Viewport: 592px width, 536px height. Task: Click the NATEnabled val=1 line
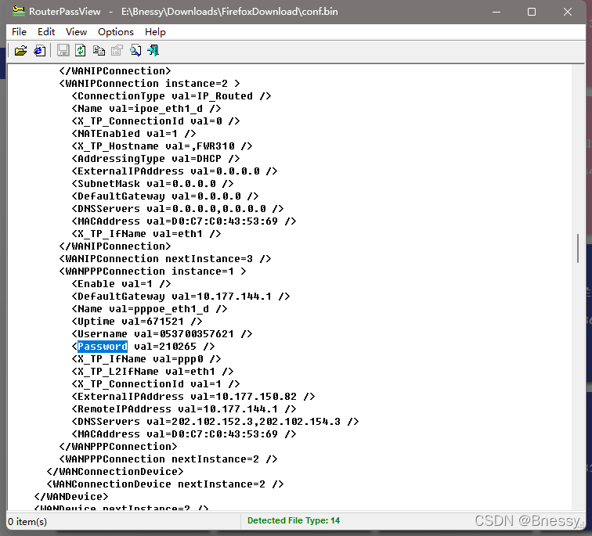tap(134, 134)
